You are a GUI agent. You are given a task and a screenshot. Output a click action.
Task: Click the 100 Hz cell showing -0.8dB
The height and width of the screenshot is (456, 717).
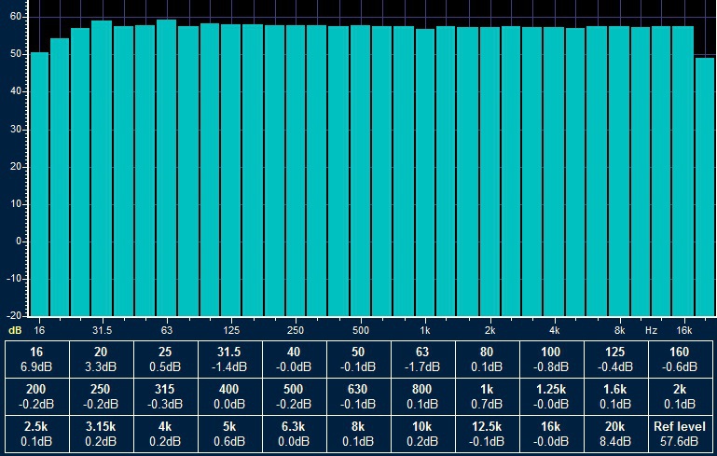point(551,359)
